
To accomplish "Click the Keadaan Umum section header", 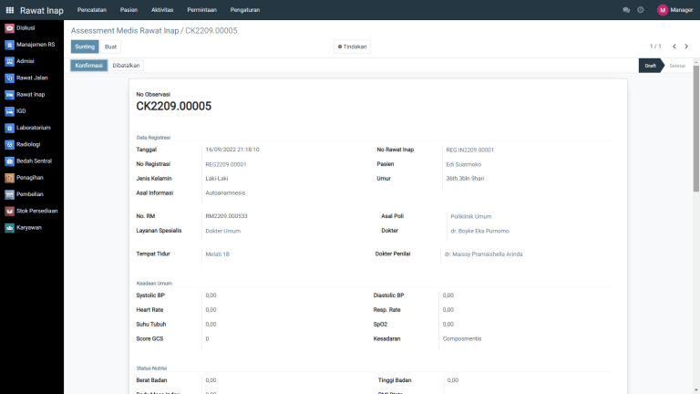I will click(x=154, y=284).
